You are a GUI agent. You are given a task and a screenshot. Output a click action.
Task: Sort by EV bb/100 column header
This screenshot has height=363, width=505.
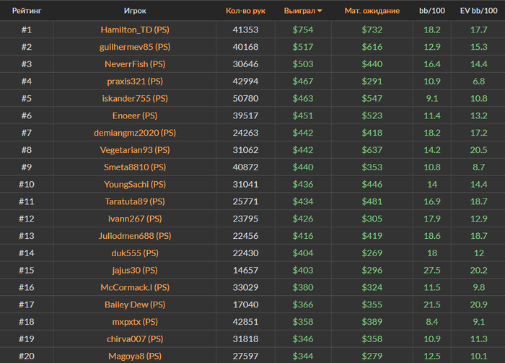(x=478, y=11)
